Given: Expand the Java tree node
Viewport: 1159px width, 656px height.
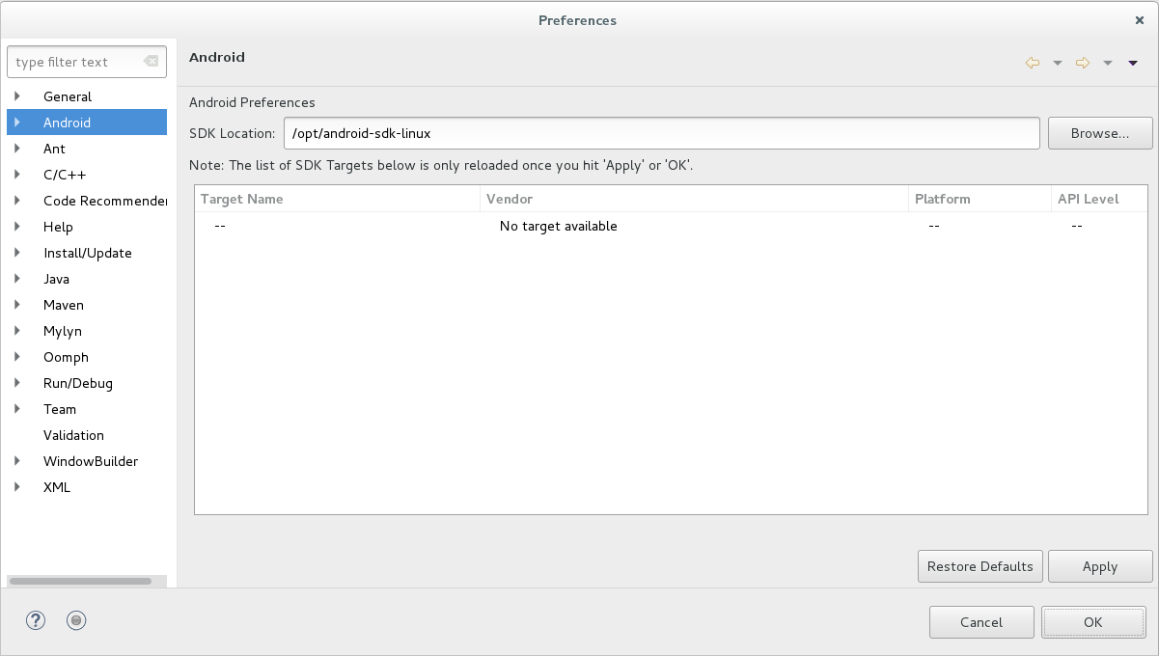Looking at the screenshot, I should [17, 279].
